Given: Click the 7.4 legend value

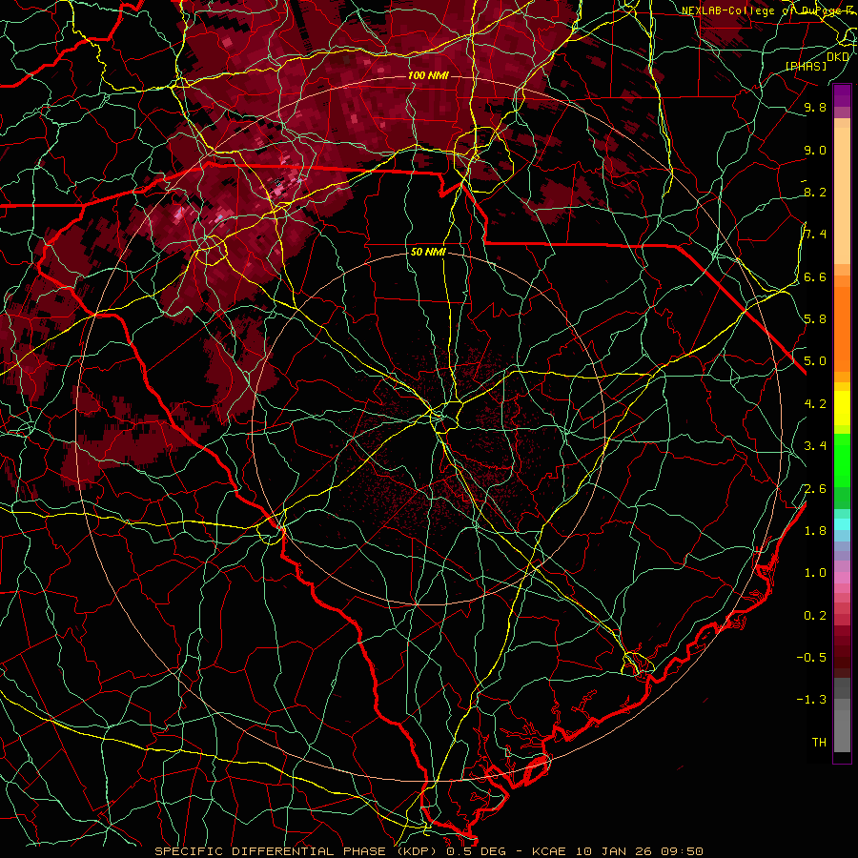Looking at the screenshot, I should coord(815,235).
